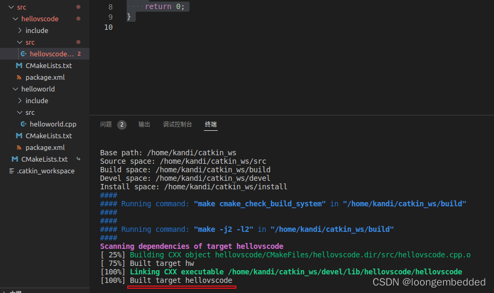Click the modified dot on top-level src folder
494x293 pixels.
78,7
